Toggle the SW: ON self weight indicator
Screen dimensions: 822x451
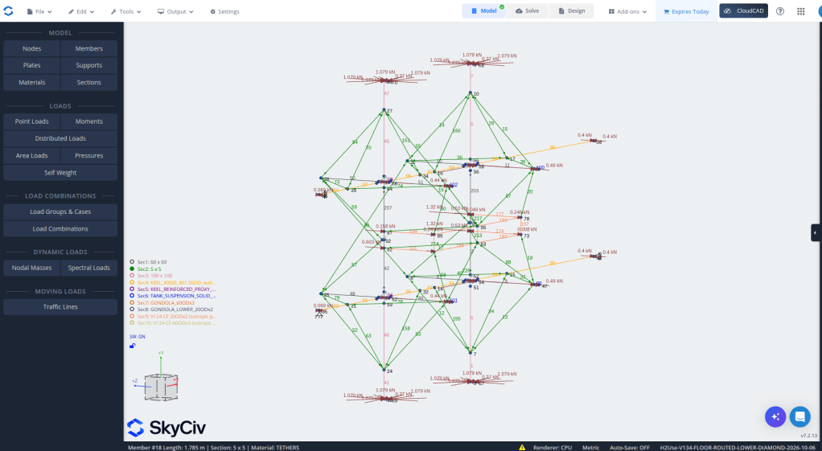pyautogui.click(x=138, y=337)
